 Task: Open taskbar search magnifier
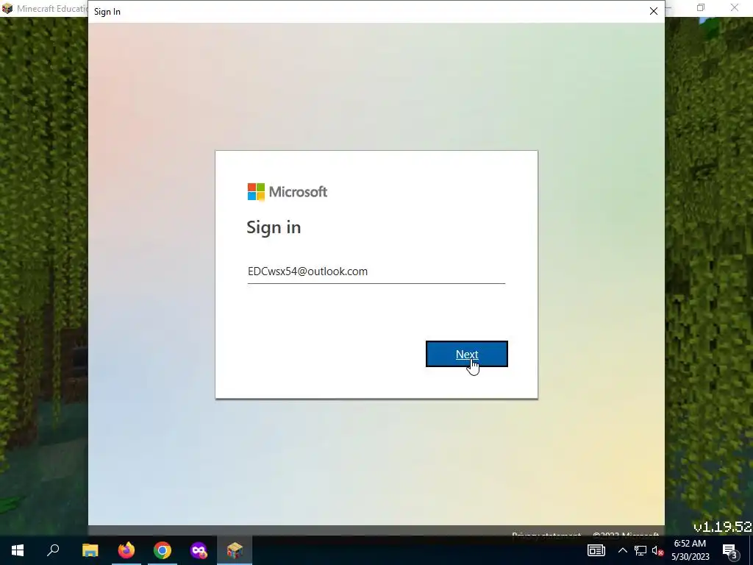point(53,550)
